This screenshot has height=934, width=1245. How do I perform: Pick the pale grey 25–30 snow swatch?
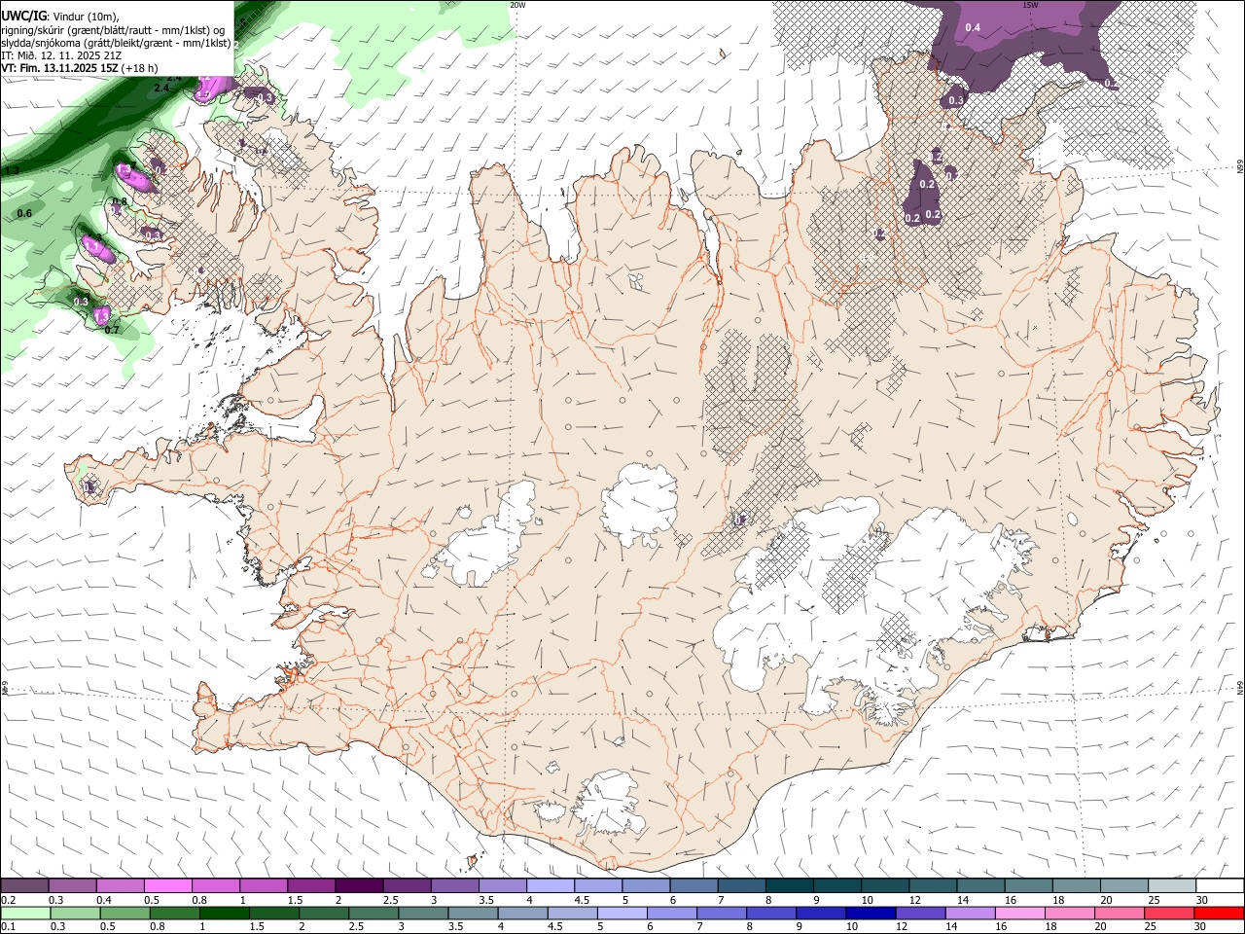click(x=1172, y=886)
